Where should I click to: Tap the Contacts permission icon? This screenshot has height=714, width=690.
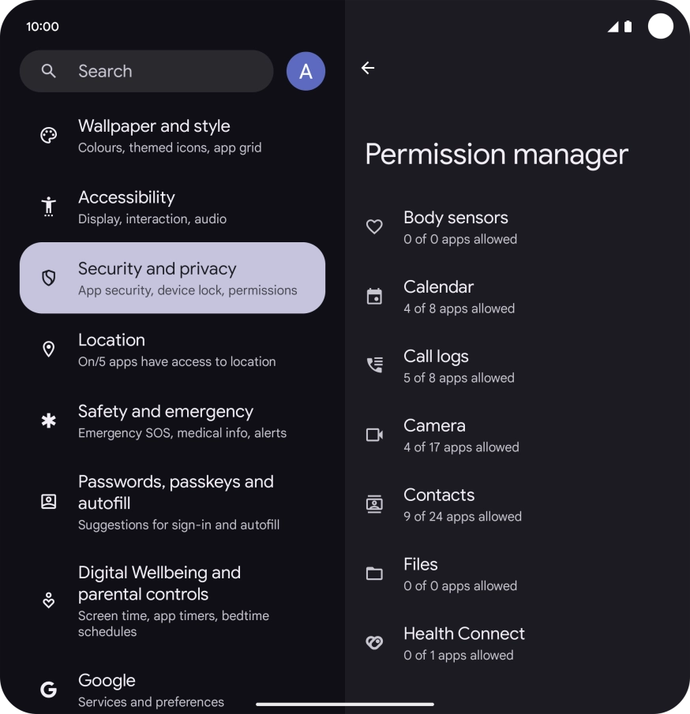pos(374,504)
